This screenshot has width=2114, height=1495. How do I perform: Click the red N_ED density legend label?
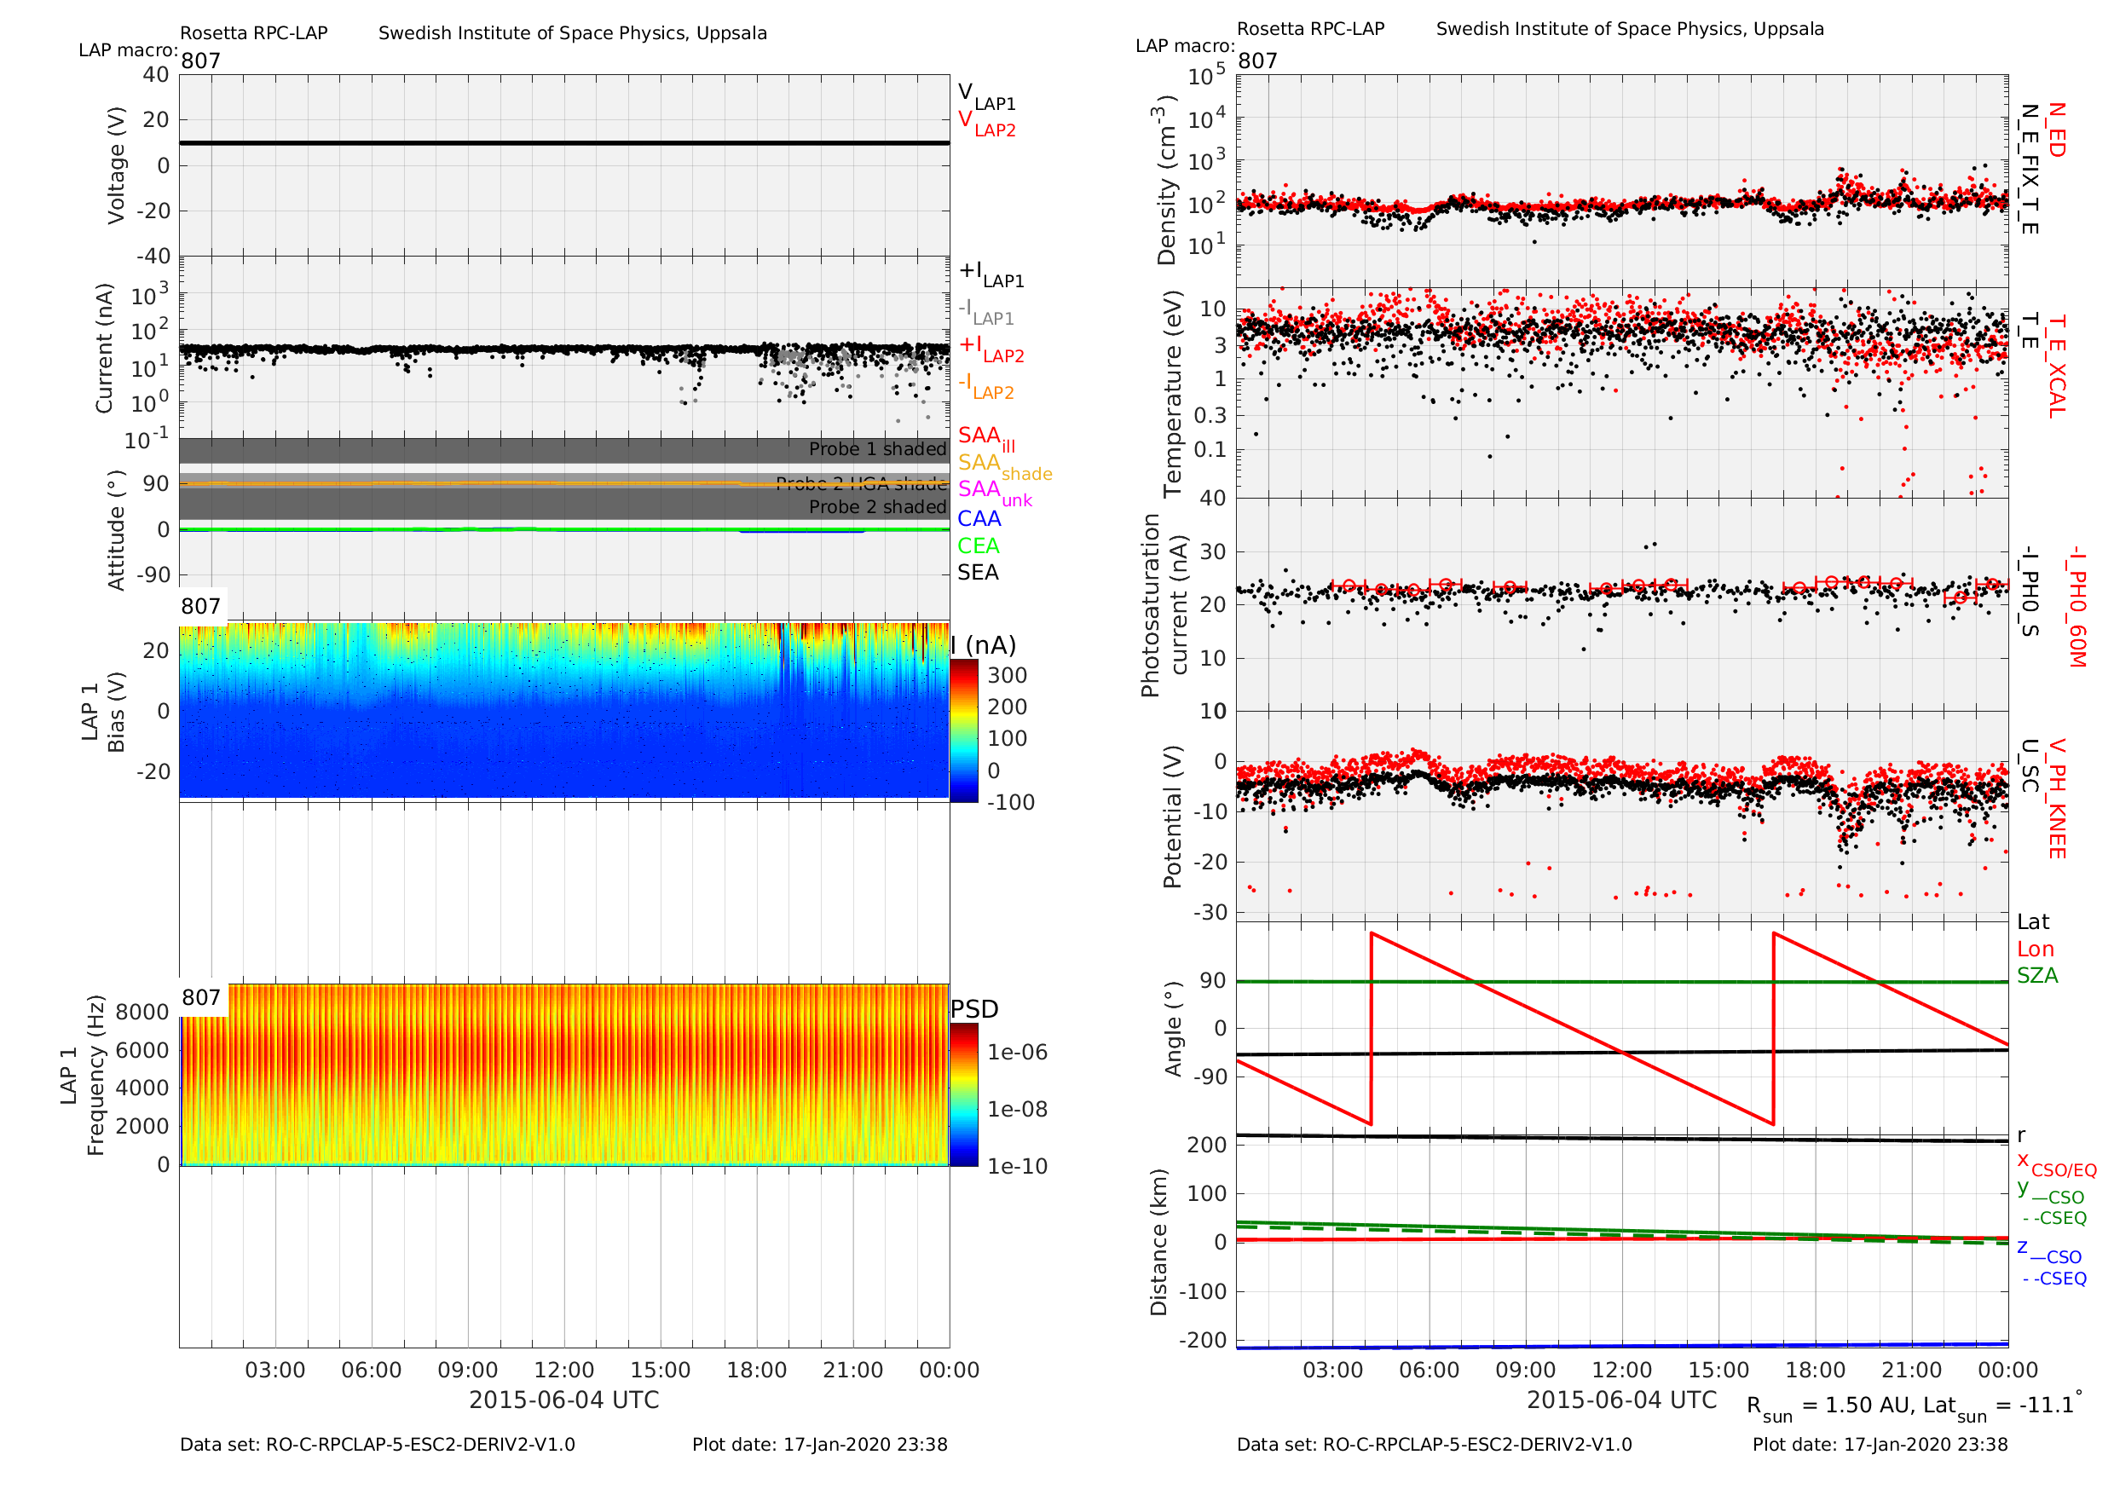[x=2056, y=130]
